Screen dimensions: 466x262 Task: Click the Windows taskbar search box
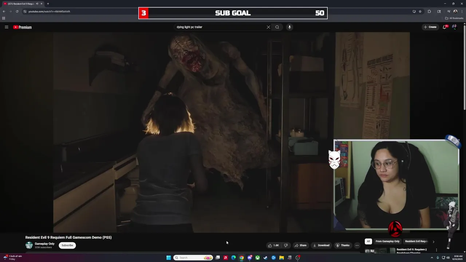coord(193,258)
